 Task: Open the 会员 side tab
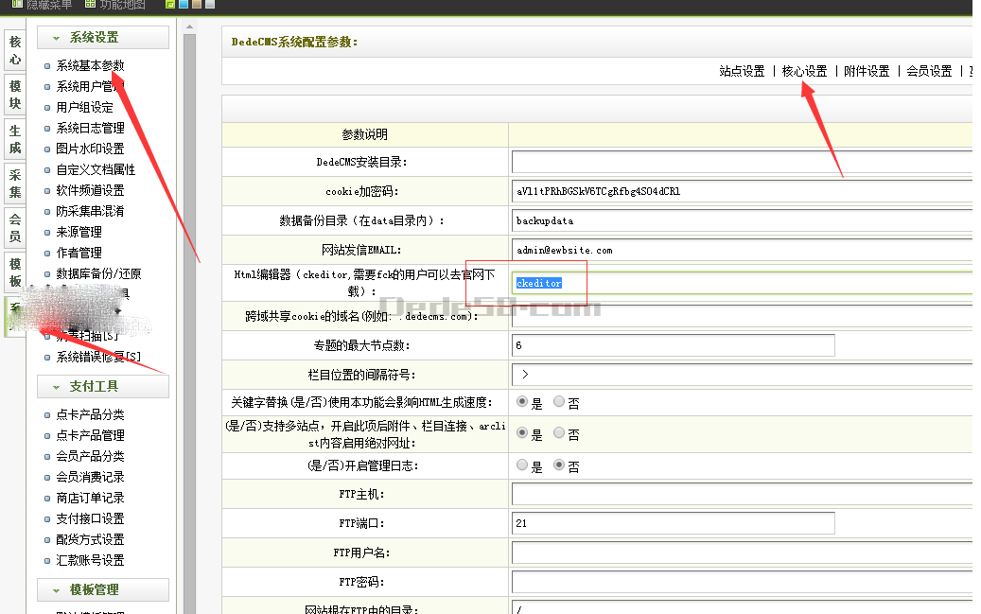tap(15, 228)
